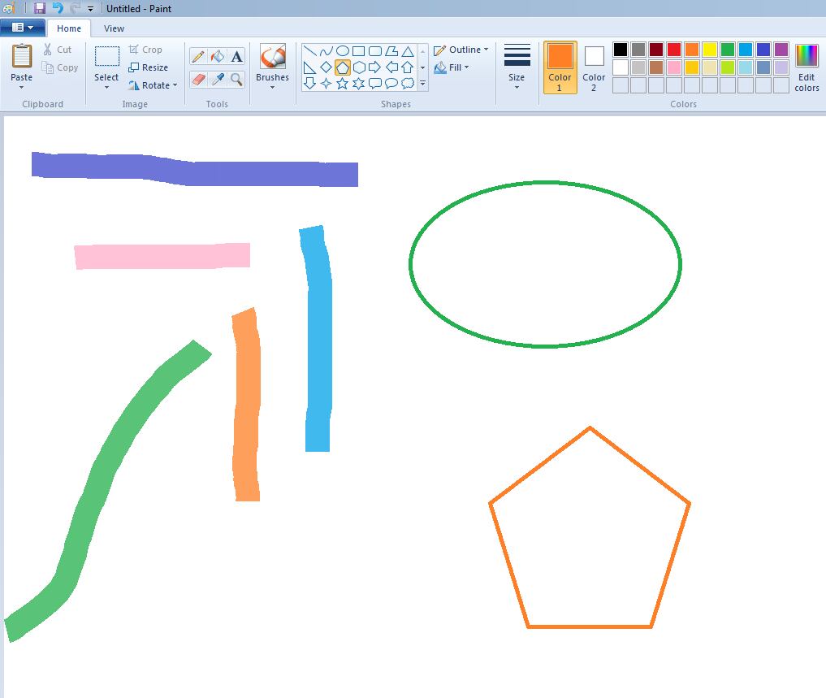Select the pentagon shape
The height and width of the screenshot is (698, 826).
click(x=342, y=67)
